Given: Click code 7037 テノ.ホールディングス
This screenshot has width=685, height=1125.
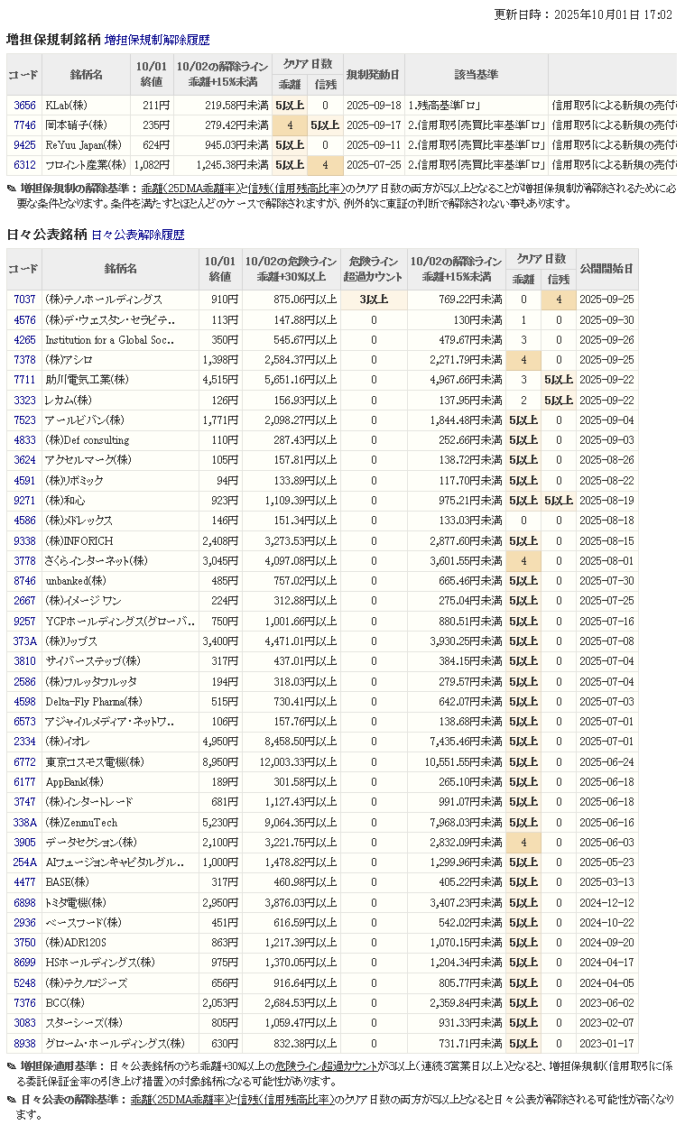Looking at the screenshot, I should coord(24,300).
